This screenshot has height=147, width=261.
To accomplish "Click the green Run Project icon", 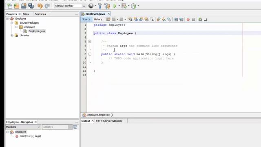I will tap(115, 6).
